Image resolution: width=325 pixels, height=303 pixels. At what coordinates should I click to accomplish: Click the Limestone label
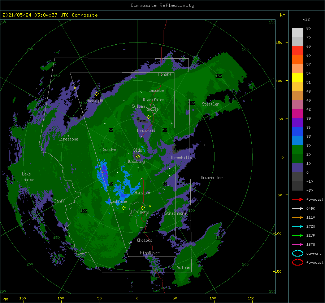pos(68,139)
